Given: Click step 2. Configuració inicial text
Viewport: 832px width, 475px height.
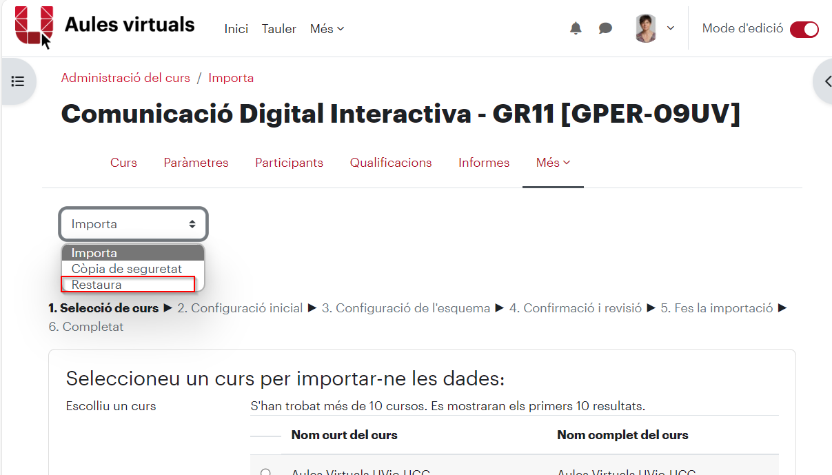Looking at the screenshot, I should [240, 308].
